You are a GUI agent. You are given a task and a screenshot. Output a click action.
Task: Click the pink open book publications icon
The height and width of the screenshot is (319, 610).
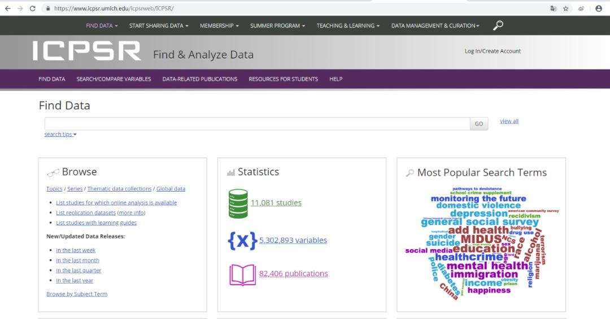[x=242, y=274]
